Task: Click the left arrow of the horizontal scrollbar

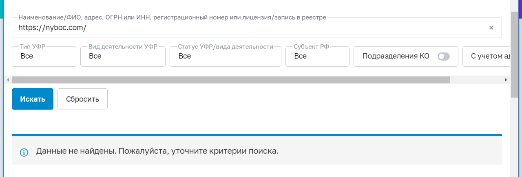Action: tap(8, 80)
